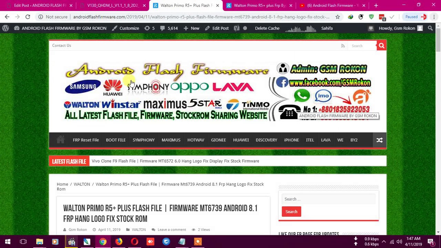Viewport: 441px width, 248px height.
Task: Show hidden system tray icons
Action: (384, 241)
